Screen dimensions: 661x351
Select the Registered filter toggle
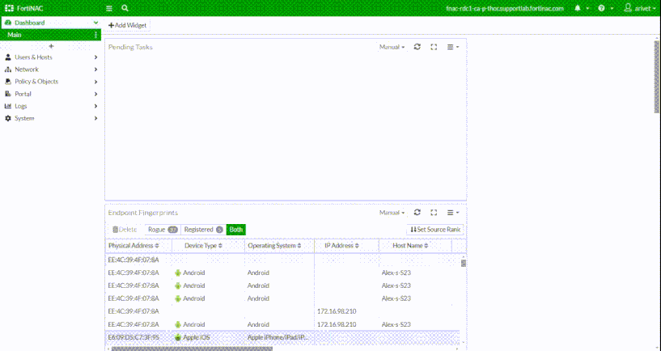click(204, 230)
